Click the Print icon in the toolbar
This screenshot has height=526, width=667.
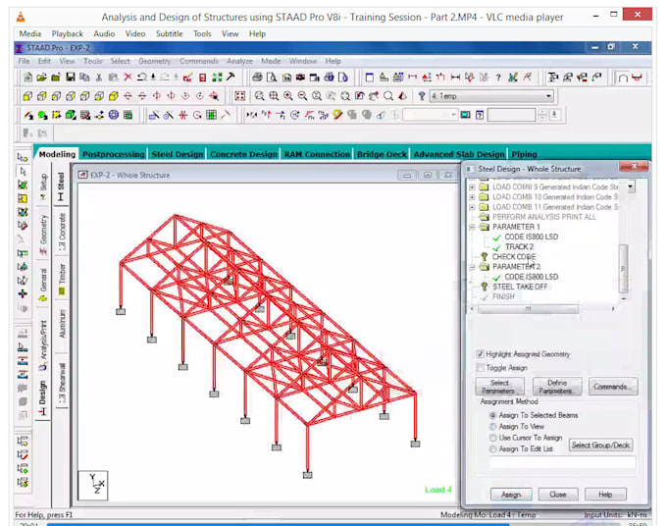(257, 78)
